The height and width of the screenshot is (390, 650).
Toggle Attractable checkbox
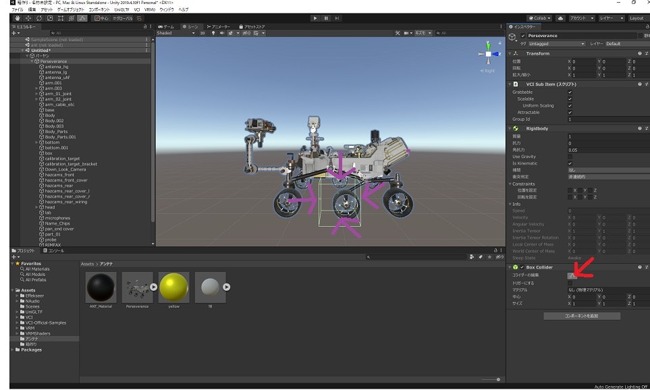(x=570, y=112)
